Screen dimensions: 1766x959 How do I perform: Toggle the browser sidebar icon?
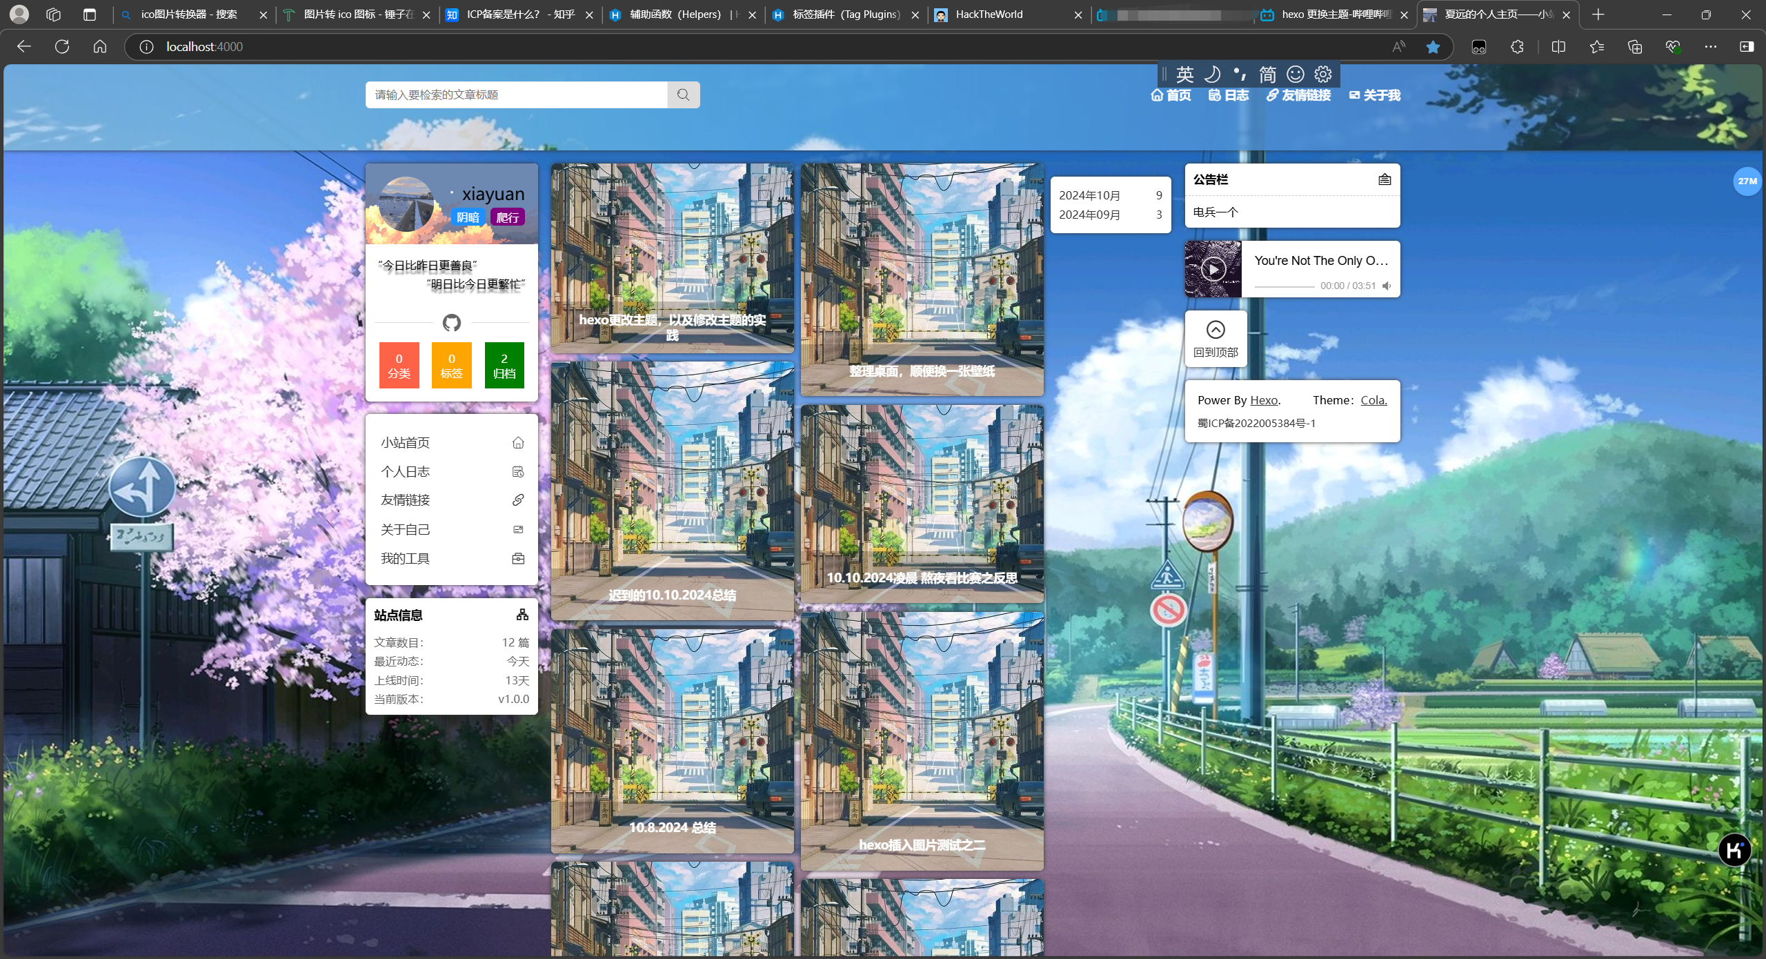(1747, 46)
